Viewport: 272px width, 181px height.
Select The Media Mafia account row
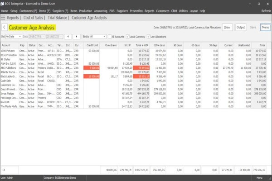click(134, 106)
